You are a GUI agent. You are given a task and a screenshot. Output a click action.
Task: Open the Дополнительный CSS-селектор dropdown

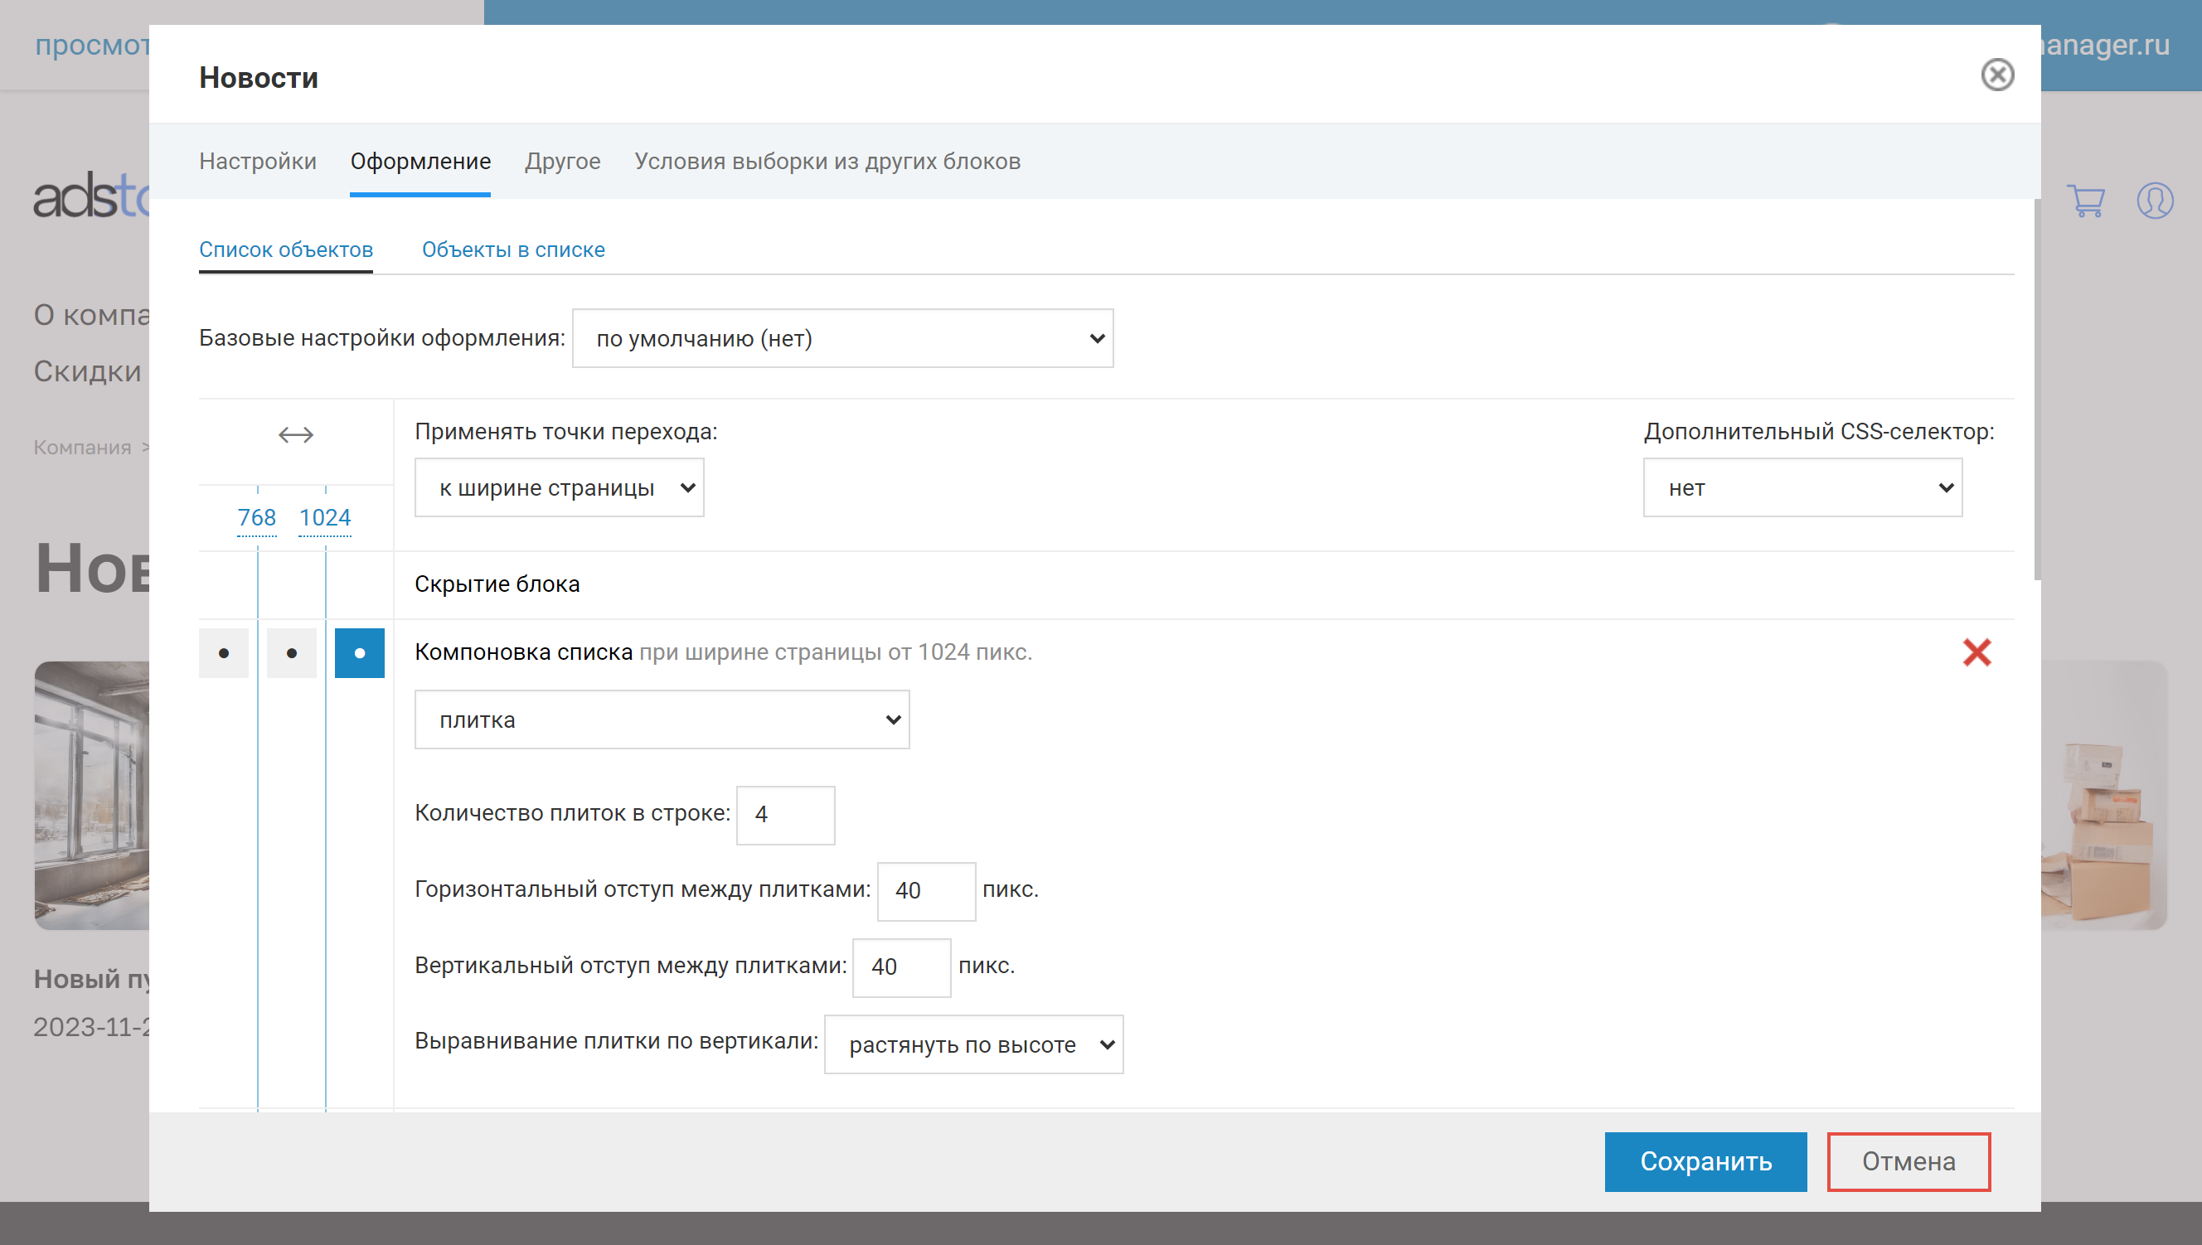pos(1802,487)
